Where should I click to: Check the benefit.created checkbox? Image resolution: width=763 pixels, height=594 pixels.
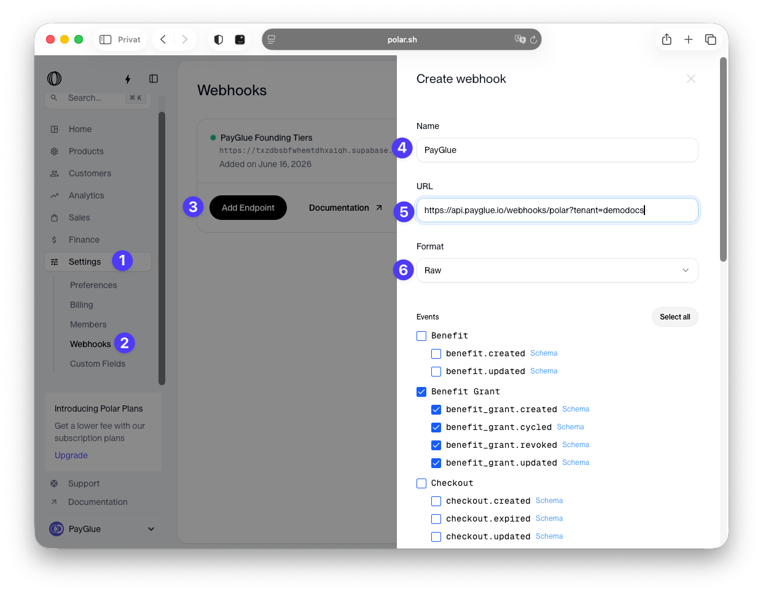pyautogui.click(x=436, y=354)
